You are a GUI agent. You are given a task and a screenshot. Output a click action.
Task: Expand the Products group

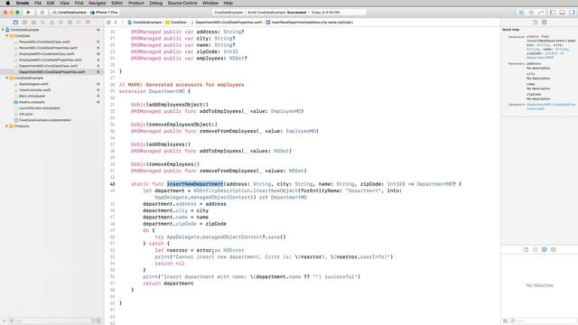tap(7, 126)
